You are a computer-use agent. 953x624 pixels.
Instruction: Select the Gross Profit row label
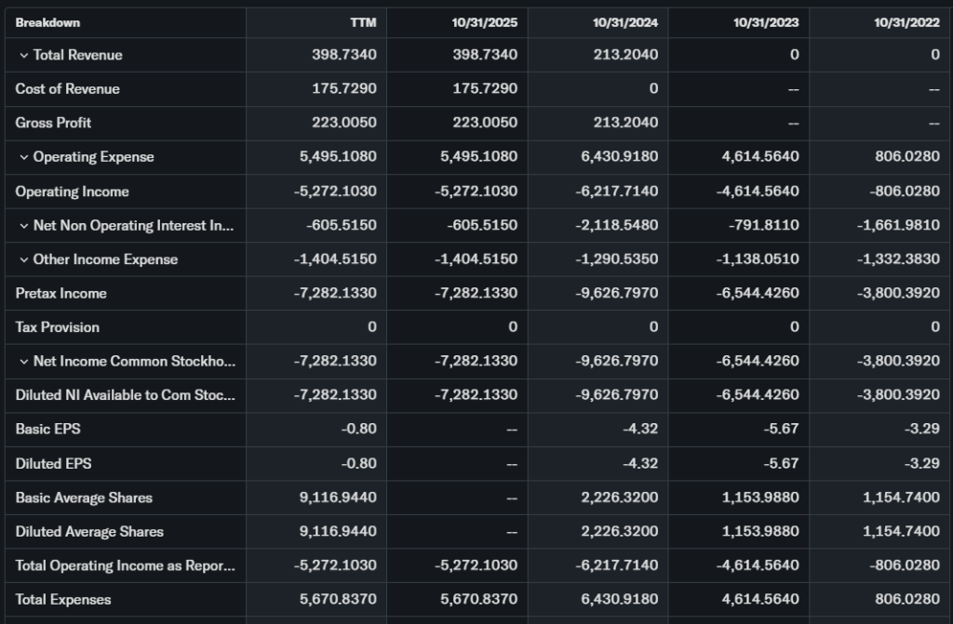[x=53, y=123]
